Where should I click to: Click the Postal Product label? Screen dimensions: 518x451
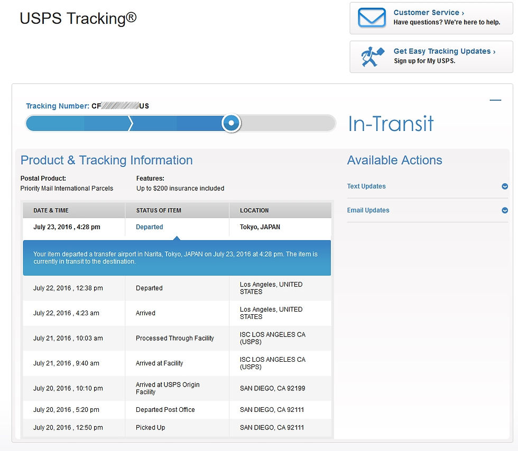(43, 178)
